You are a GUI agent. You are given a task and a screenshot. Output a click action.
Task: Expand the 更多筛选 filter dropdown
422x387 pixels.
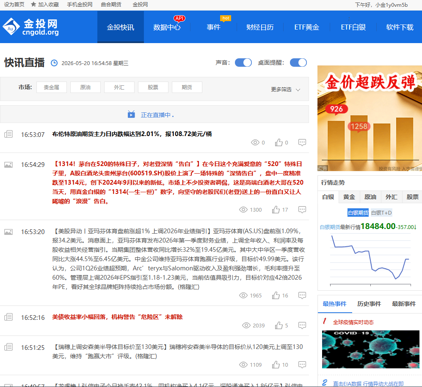click(286, 90)
